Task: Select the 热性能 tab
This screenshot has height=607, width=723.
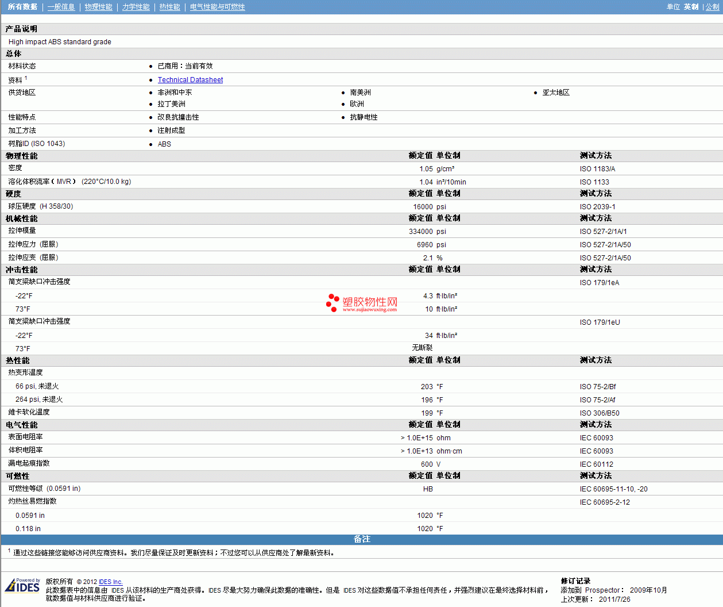Action: tap(169, 7)
